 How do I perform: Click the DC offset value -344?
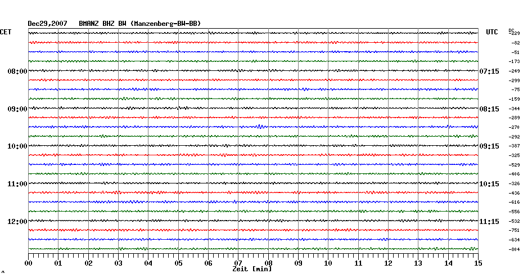[x=515, y=109]
